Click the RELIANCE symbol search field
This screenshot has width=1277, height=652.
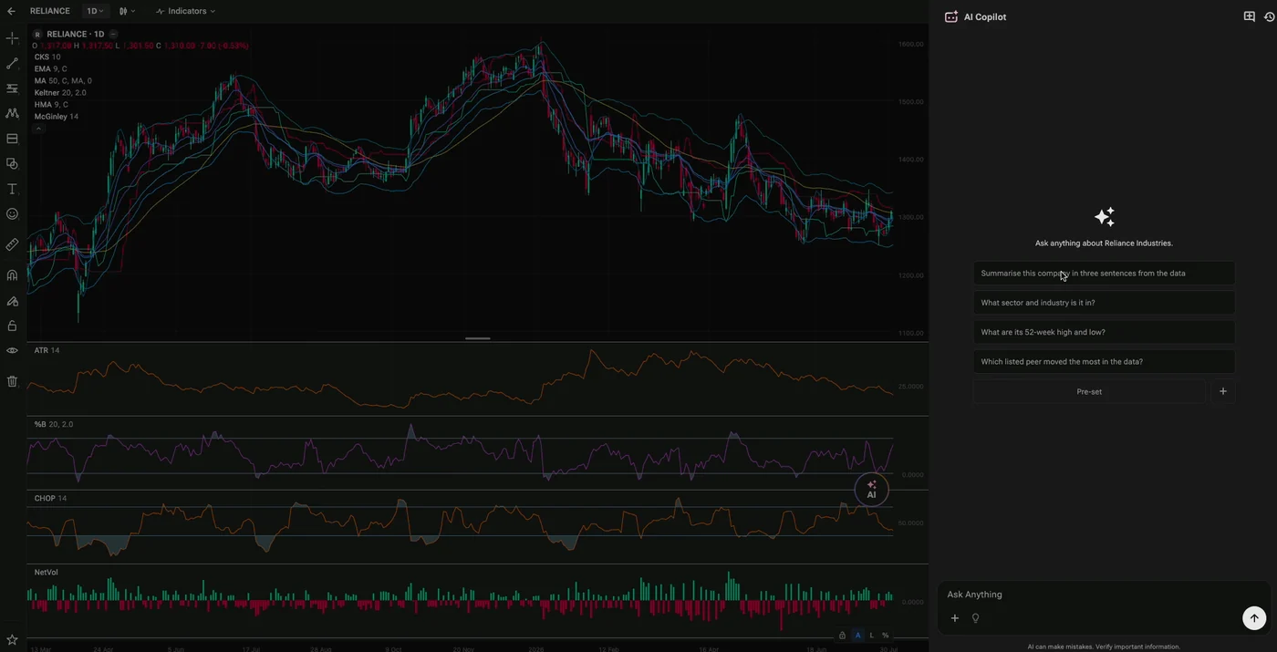point(50,11)
